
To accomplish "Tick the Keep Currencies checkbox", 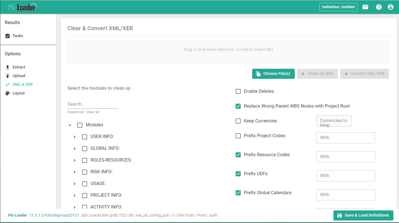I will click(x=238, y=121).
